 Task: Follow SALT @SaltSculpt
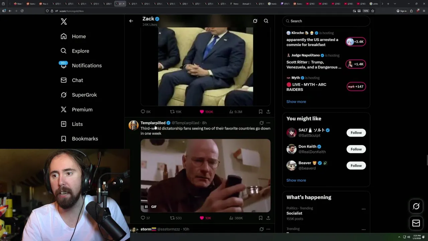click(356, 133)
